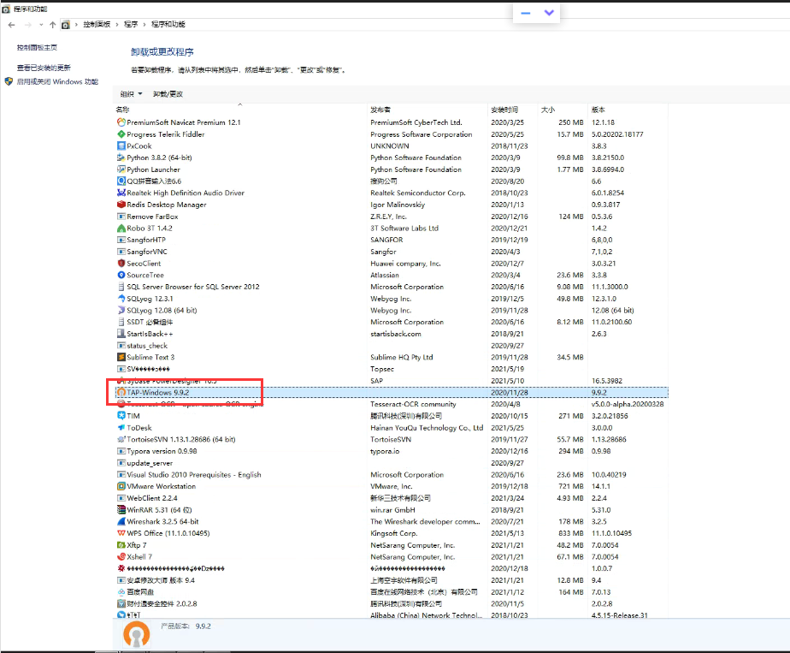This screenshot has width=790, height=653.
Task: Click the publisher cell Igor Malinovskiy
Action: tap(398, 205)
